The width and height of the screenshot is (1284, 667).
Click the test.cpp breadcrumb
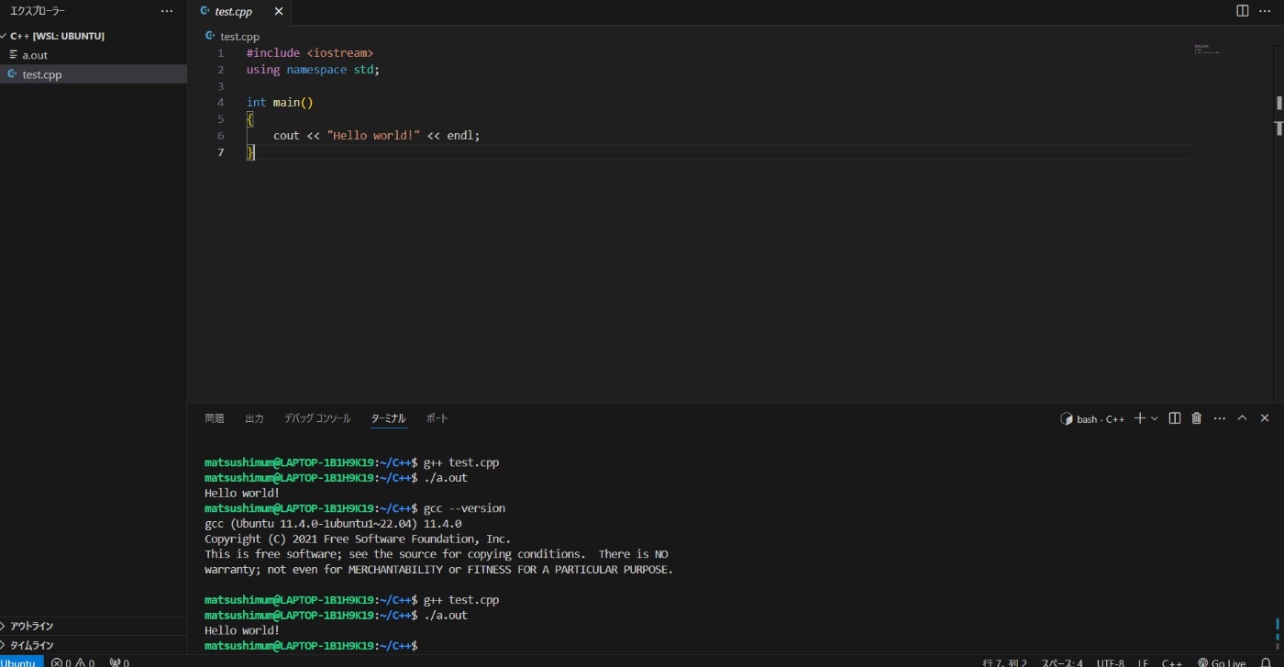coord(239,37)
